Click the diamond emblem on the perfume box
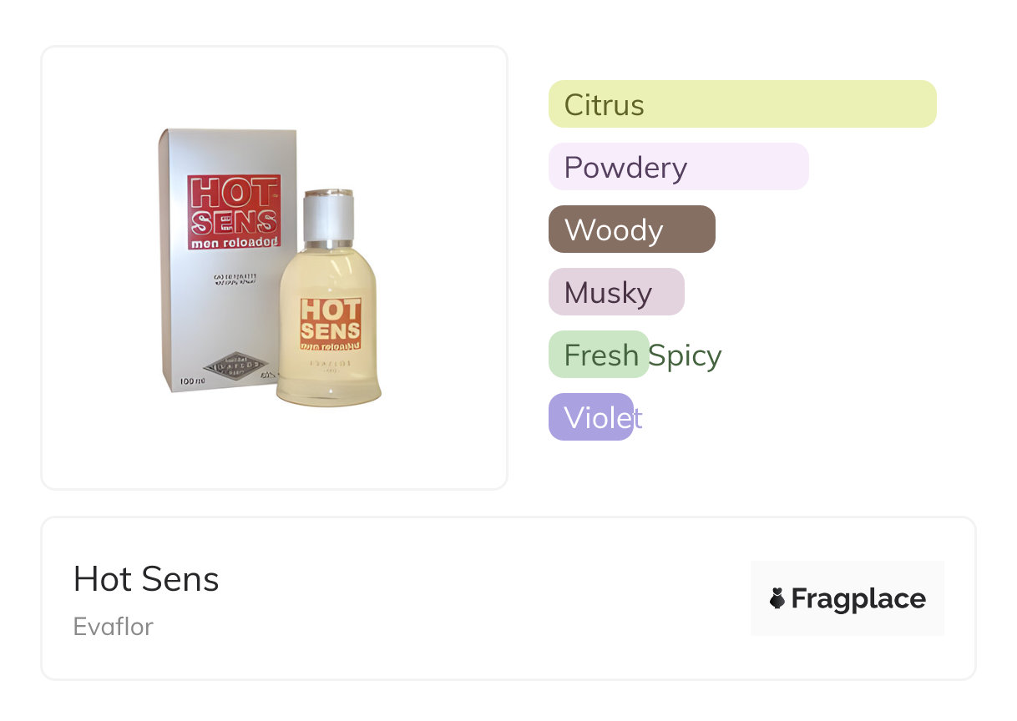Viewport: 1017px width, 721px height. [235, 366]
